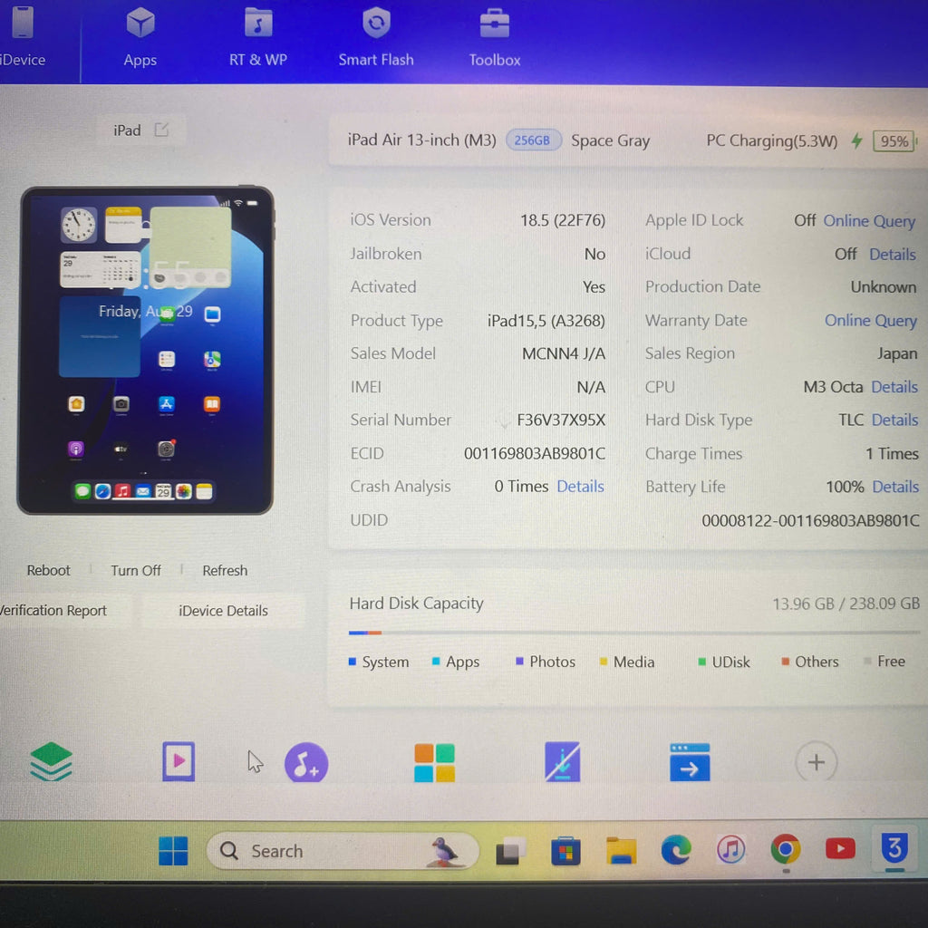The height and width of the screenshot is (928, 928).
Task: Refresh the device information
Action: coord(225,571)
